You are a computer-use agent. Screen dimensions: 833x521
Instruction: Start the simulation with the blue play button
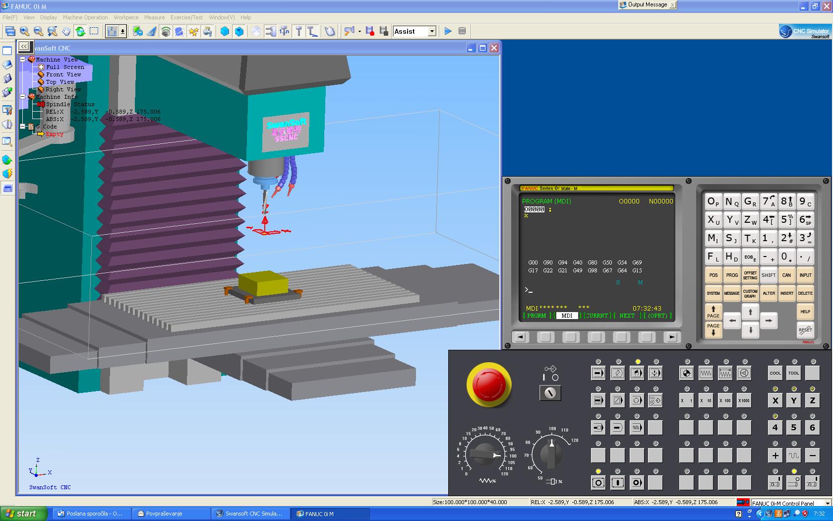pos(448,31)
